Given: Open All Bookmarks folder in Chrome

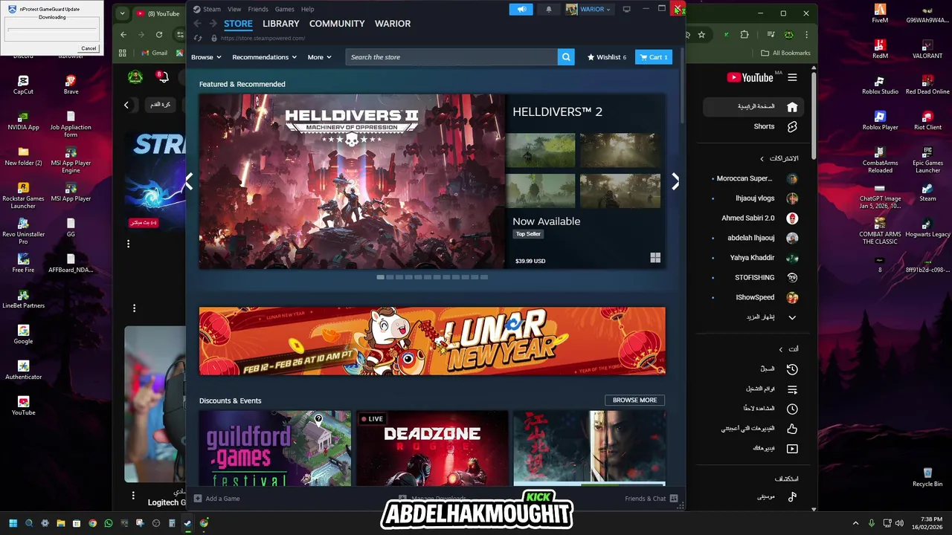Looking at the screenshot, I should (785, 53).
